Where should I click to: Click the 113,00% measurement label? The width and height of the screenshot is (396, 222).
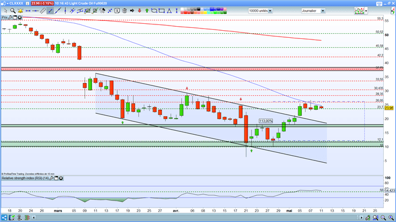pyautogui.click(x=266, y=121)
